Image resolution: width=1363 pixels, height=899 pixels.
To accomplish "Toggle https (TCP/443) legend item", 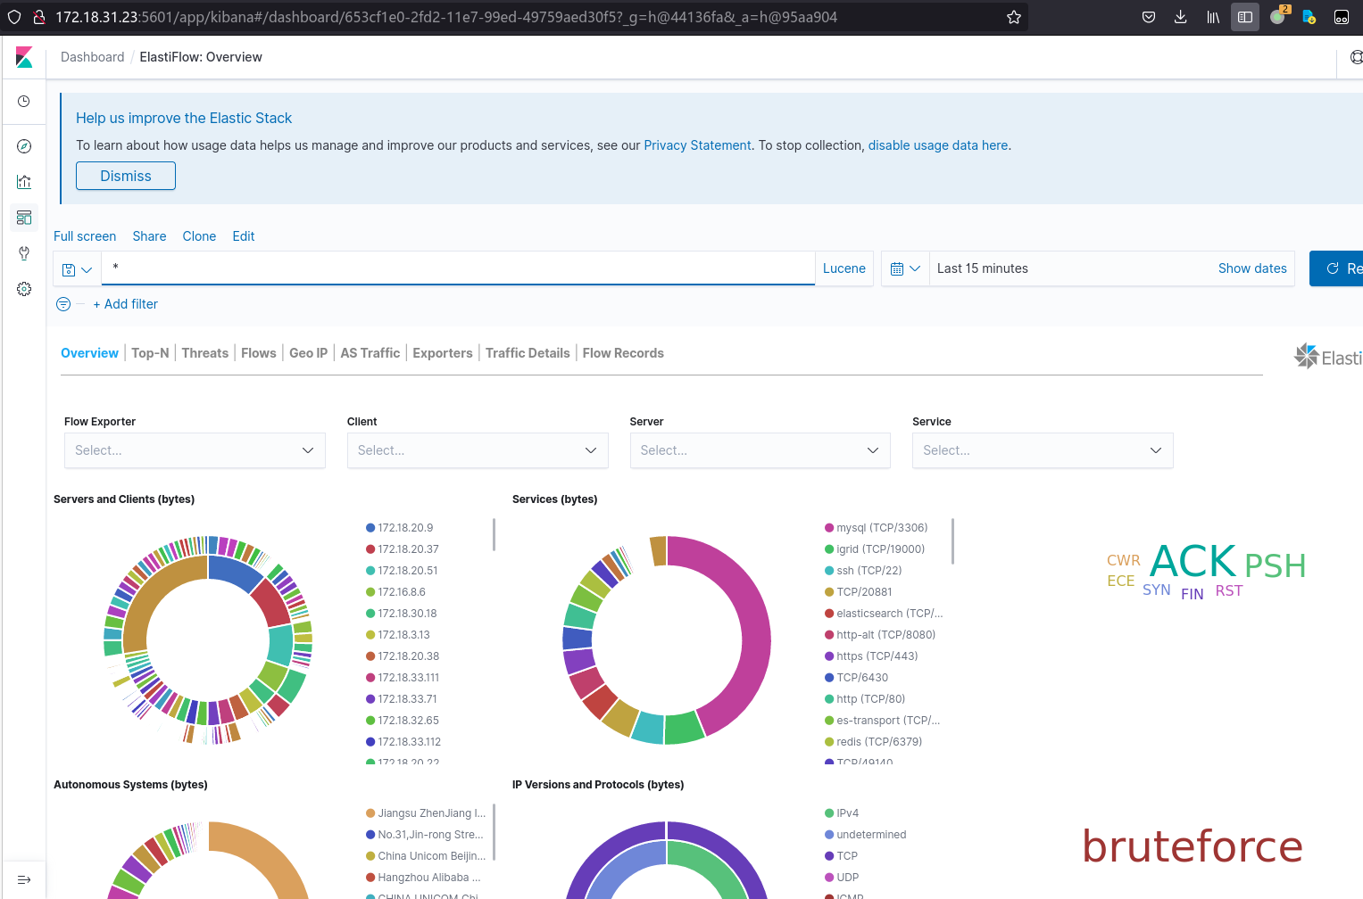I will click(x=871, y=656).
